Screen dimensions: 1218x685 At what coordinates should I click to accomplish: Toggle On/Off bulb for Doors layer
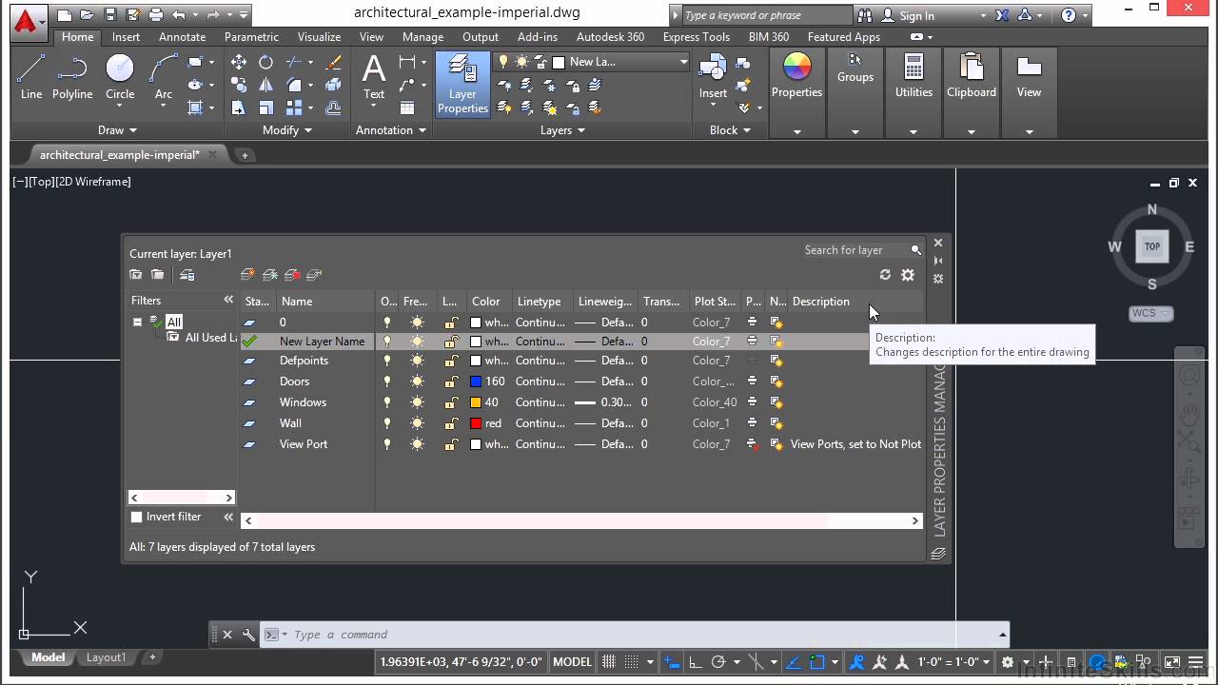click(387, 382)
